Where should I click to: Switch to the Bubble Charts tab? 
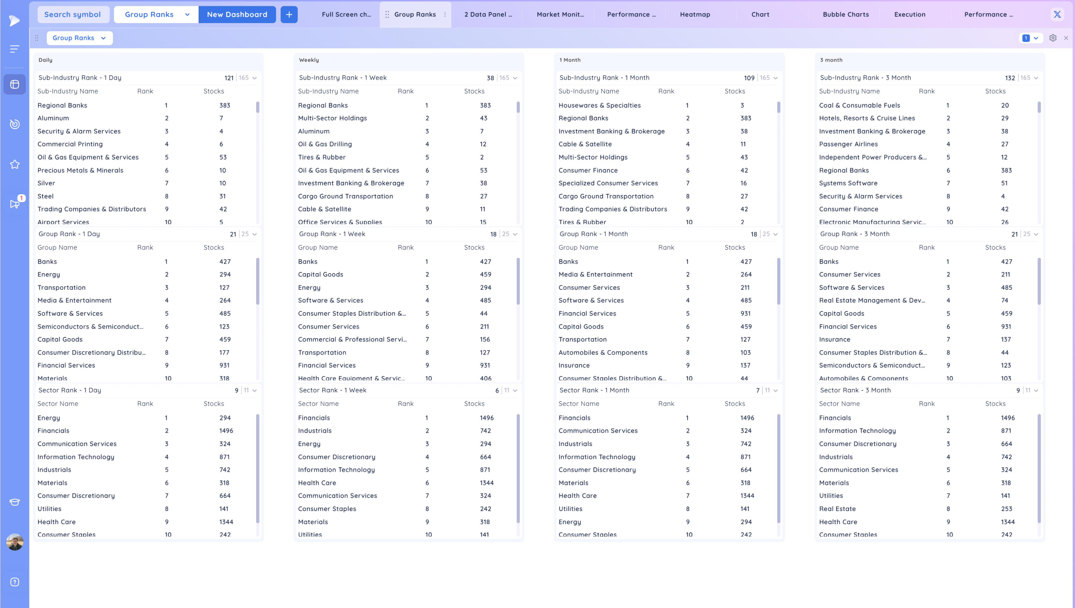pyautogui.click(x=846, y=14)
